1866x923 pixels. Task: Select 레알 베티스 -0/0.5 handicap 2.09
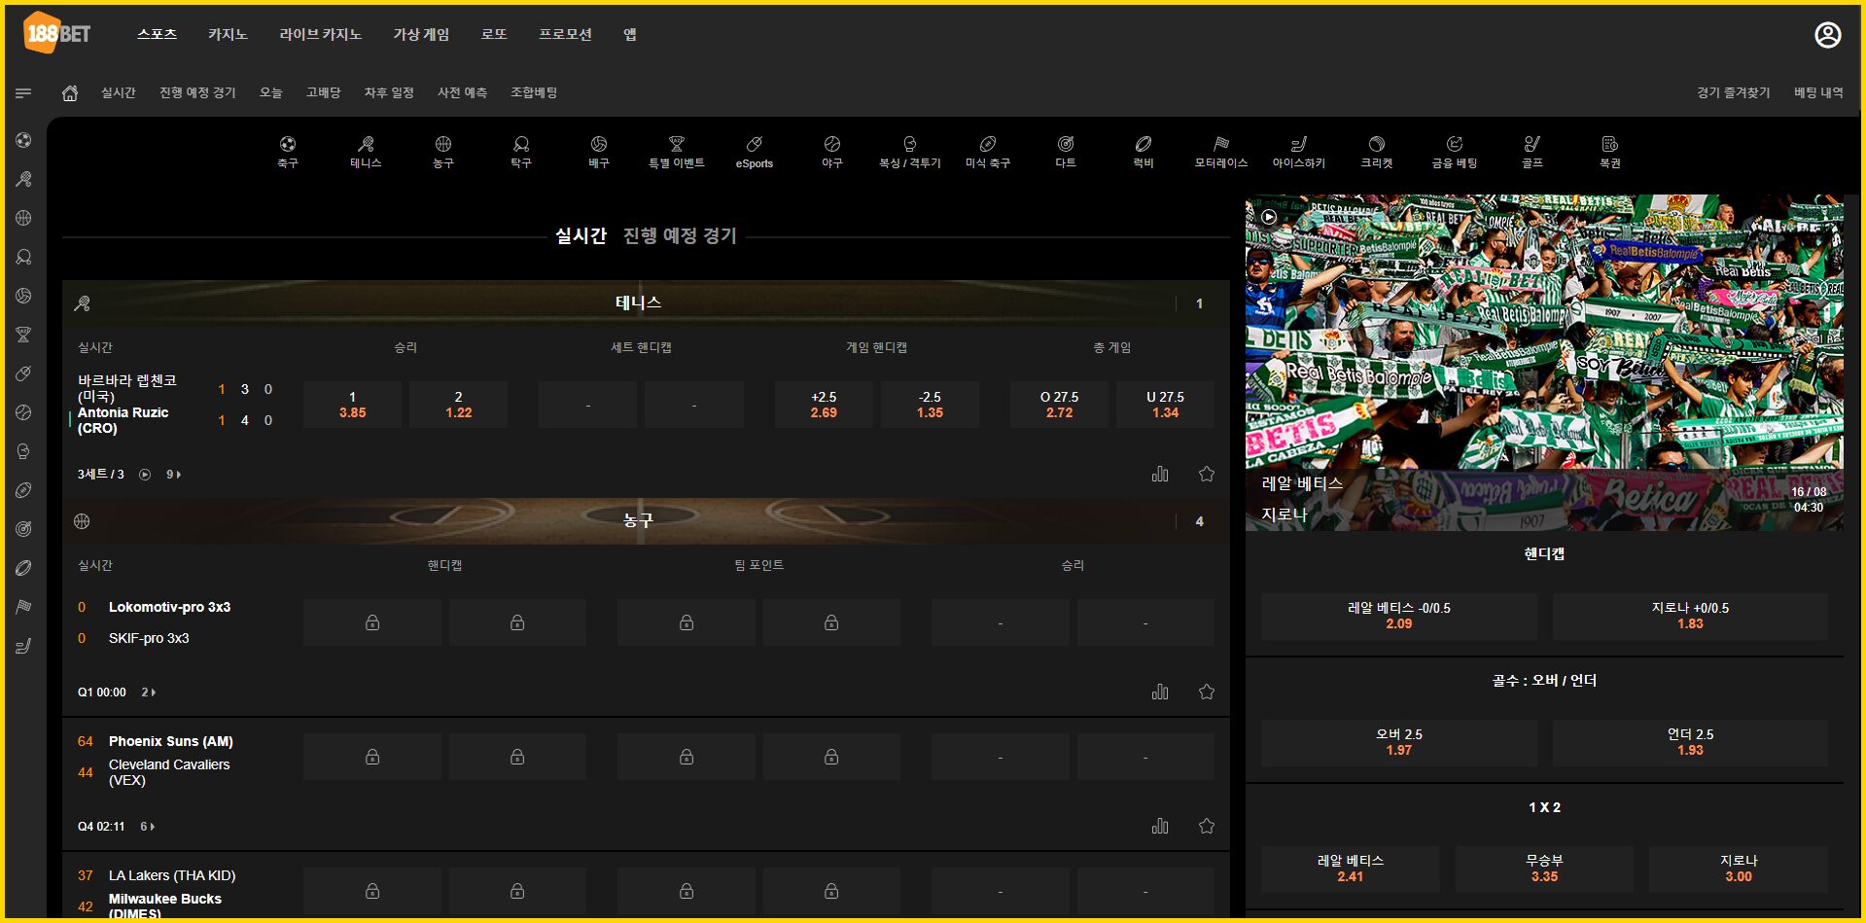tap(1398, 616)
